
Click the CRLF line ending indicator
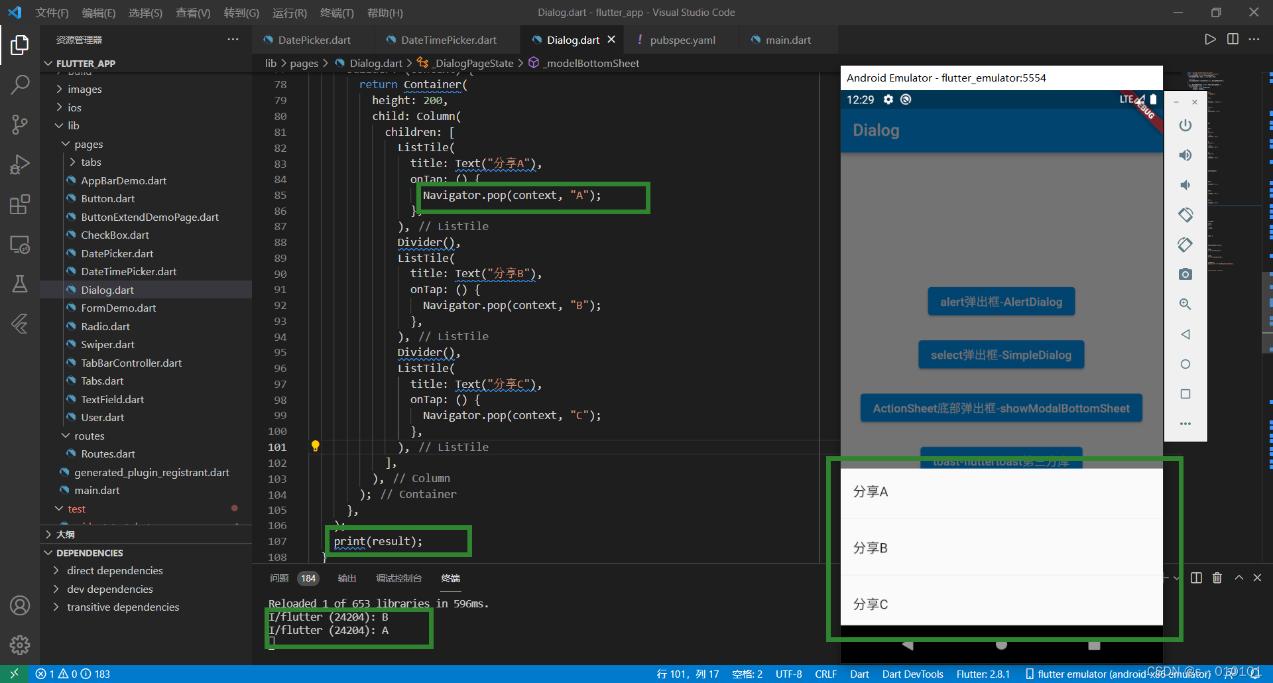point(825,674)
